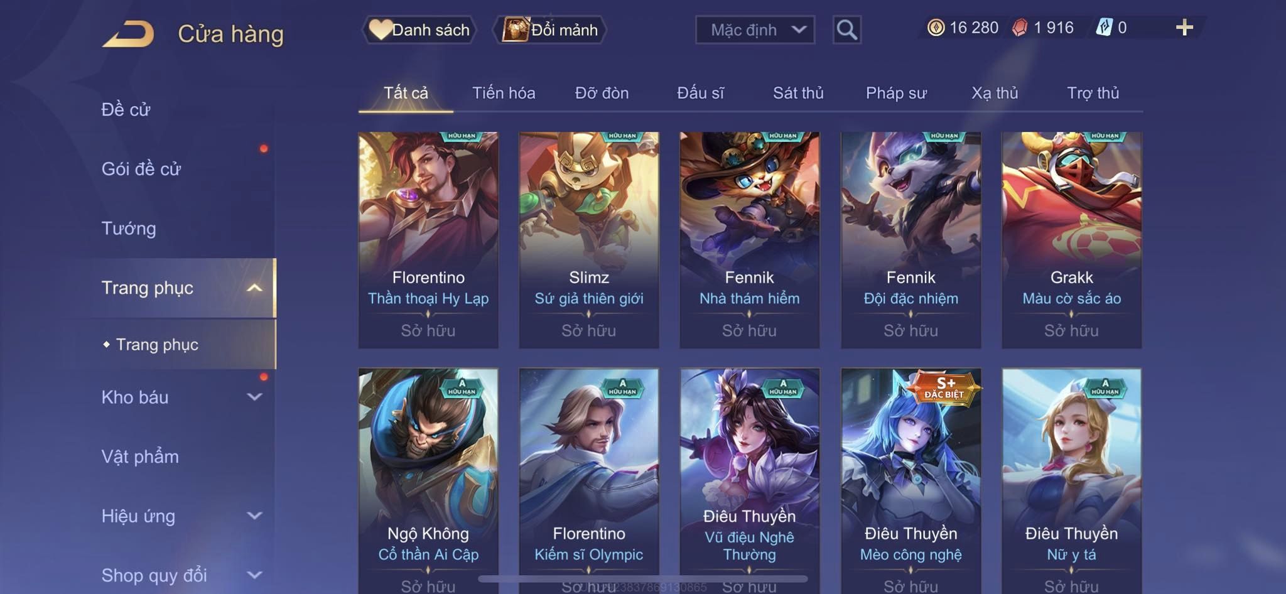Select Grakk Màu cờ sắc áo skin
This screenshot has width=1286, height=594.
[x=1071, y=240]
